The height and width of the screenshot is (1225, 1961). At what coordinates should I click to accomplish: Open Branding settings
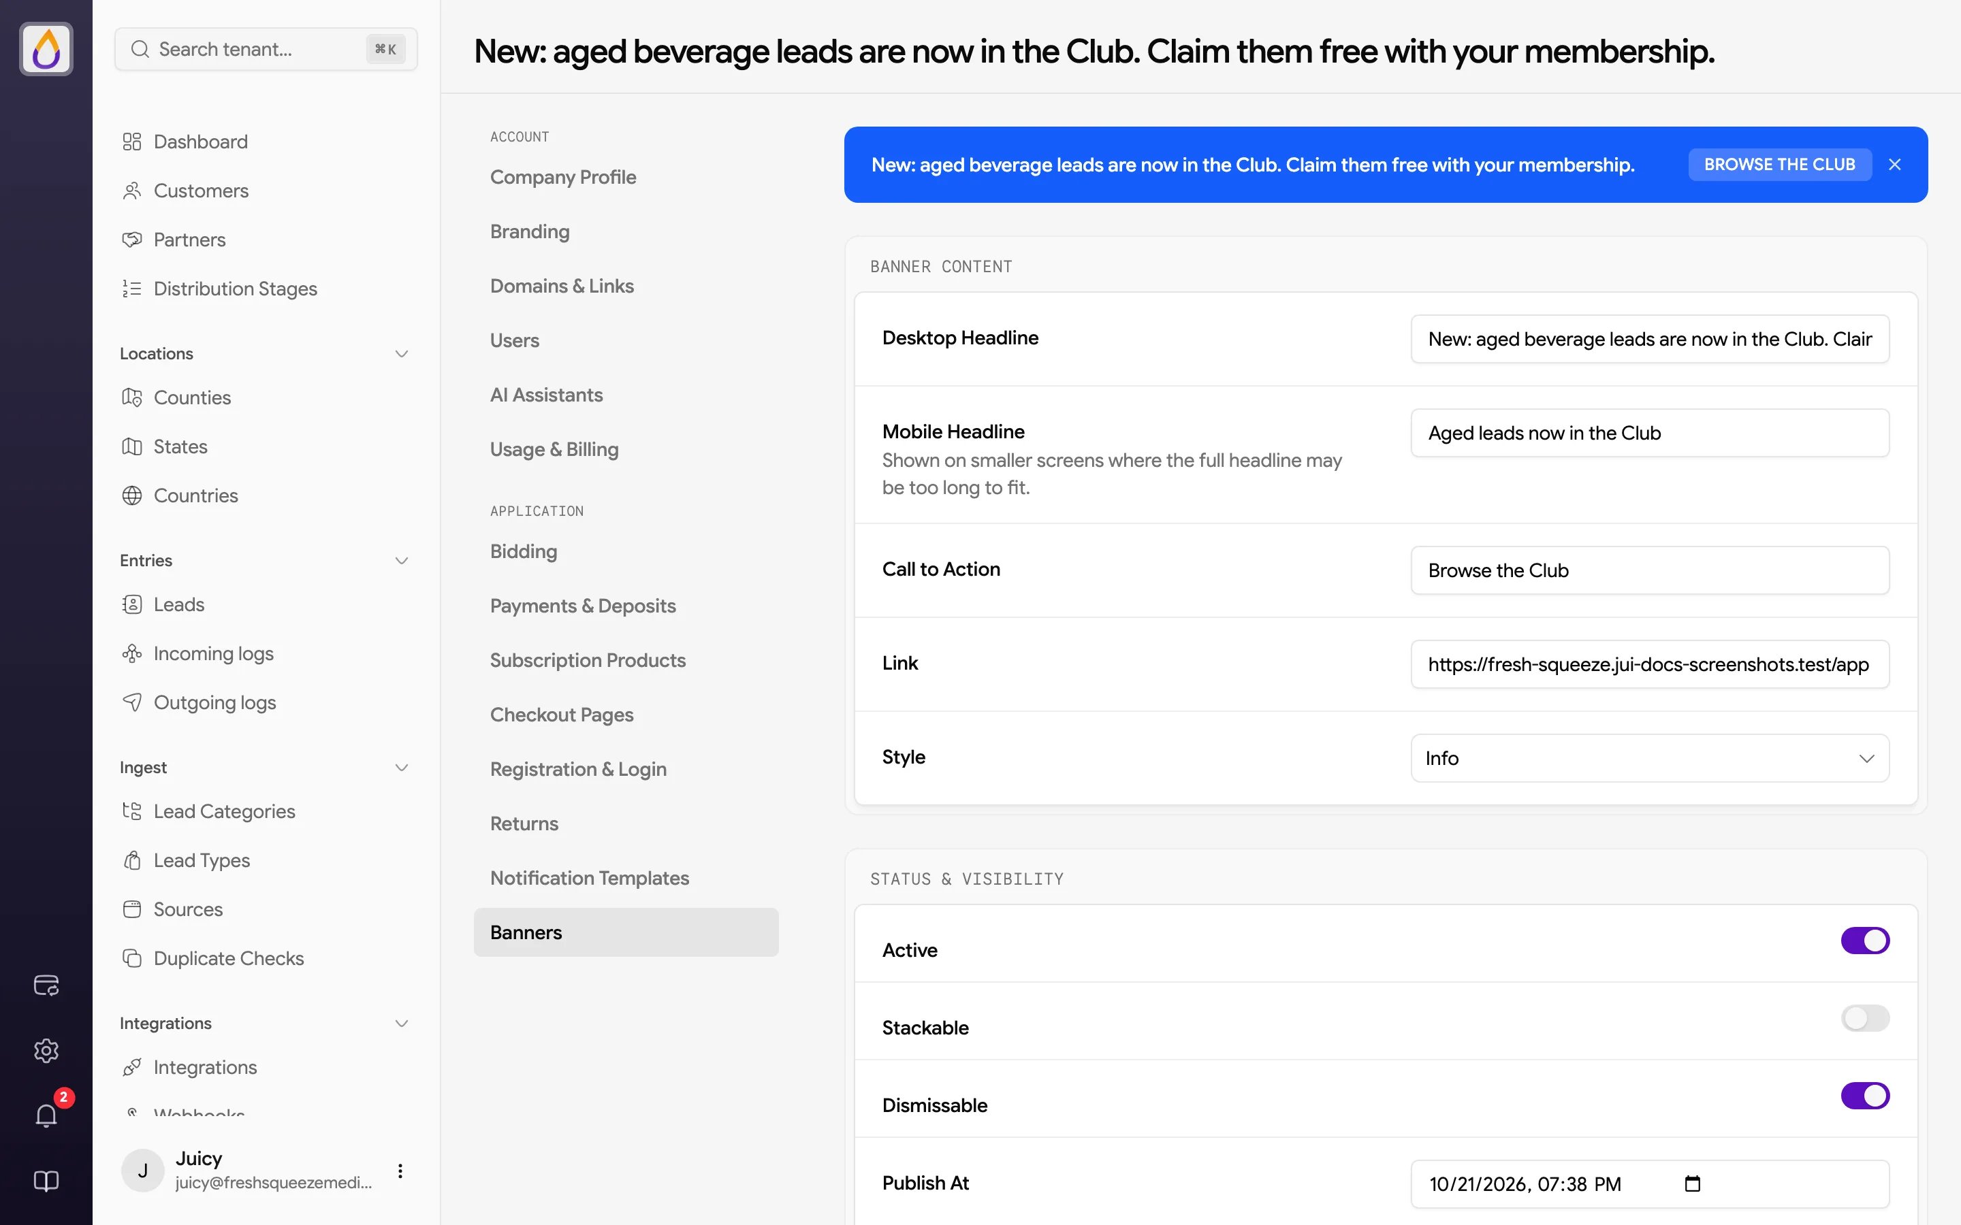click(x=530, y=231)
